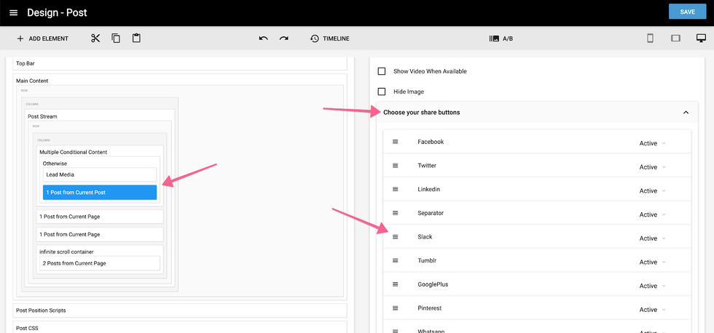Select the Lead Media element
Image resolution: width=714 pixels, height=333 pixels.
tap(99, 174)
